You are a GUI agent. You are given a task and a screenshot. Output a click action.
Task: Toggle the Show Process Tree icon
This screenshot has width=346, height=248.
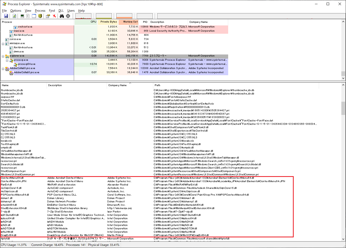pos(28,16)
